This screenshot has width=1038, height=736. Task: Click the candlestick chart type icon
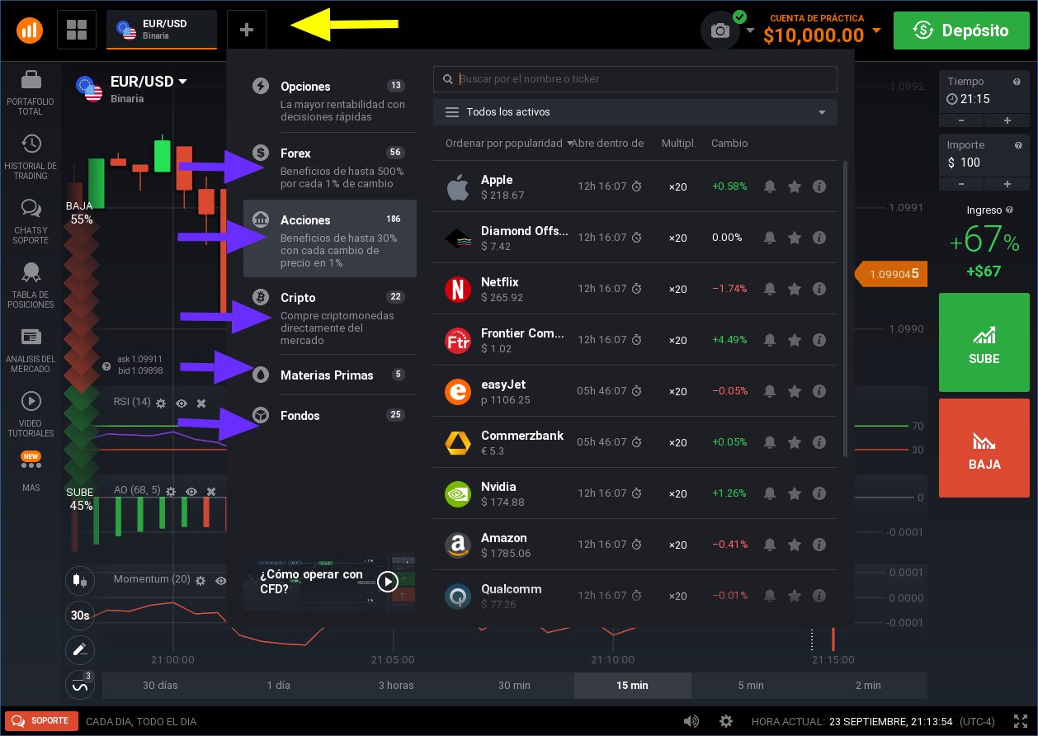click(80, 580)
